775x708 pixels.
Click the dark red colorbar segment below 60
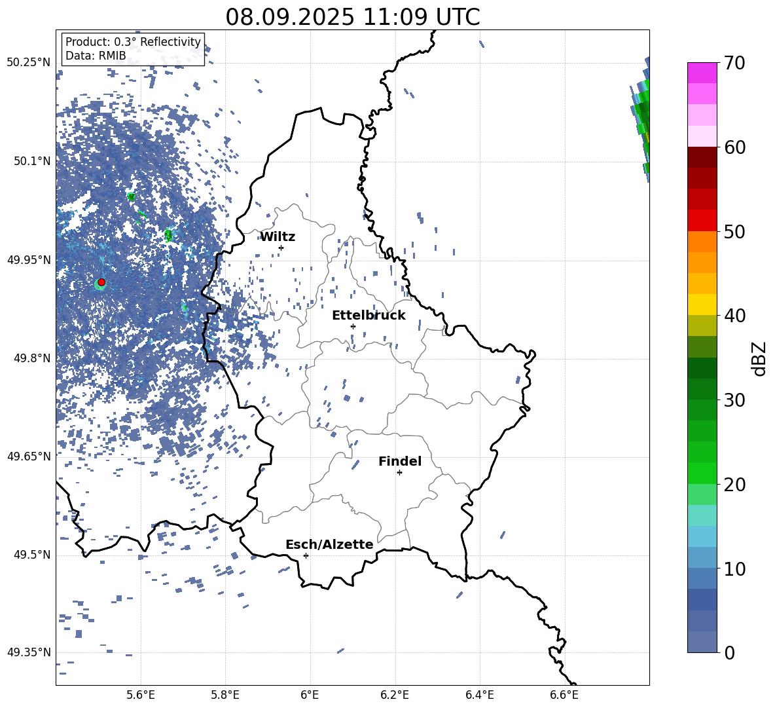point(702,157)
